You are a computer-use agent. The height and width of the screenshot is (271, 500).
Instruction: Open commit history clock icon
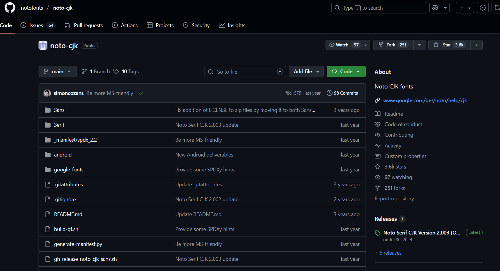[x=329, y=93]
